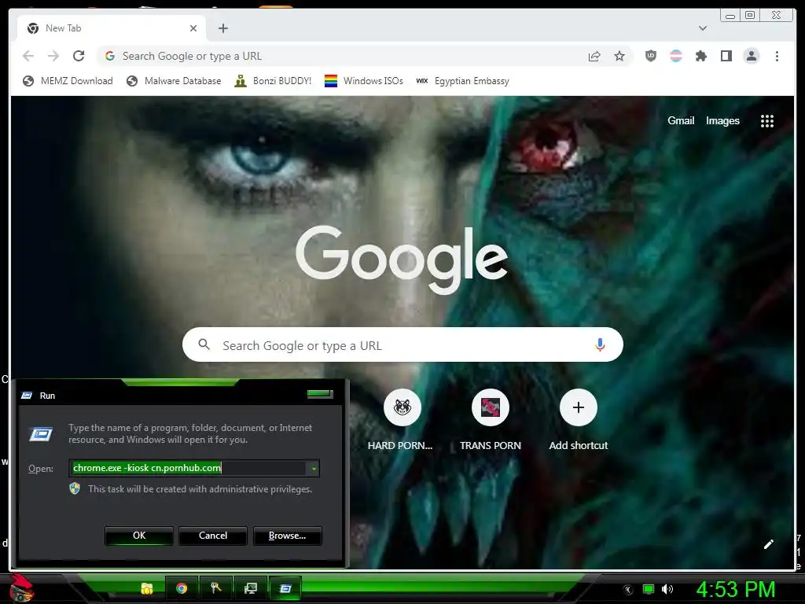Click the magnifier icon in the Google search box
This screenshot has height=604, width=805.
[204, 344]
